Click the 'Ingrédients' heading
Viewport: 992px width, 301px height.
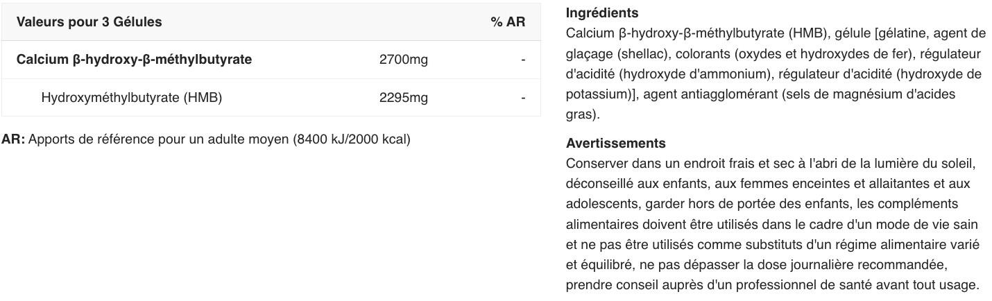pyautogui.click(x=602, y=13)
